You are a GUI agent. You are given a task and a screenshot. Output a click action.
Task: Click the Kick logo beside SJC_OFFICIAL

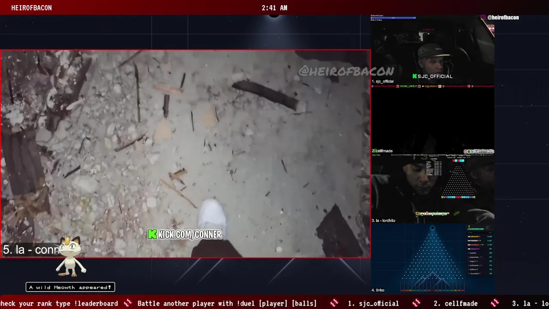tap(414, 76)
